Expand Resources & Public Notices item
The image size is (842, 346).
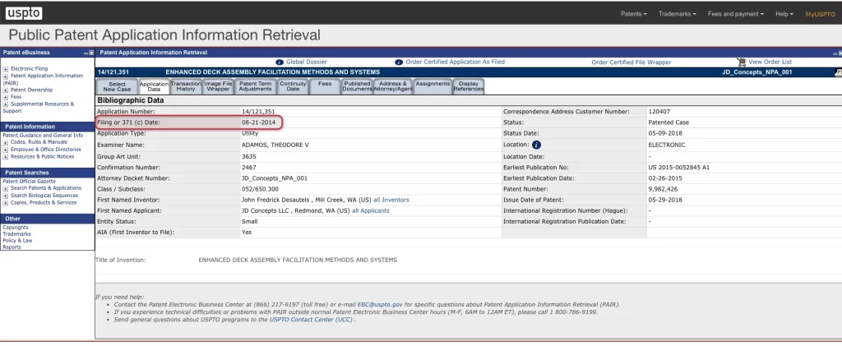click(x=6, y=157)
